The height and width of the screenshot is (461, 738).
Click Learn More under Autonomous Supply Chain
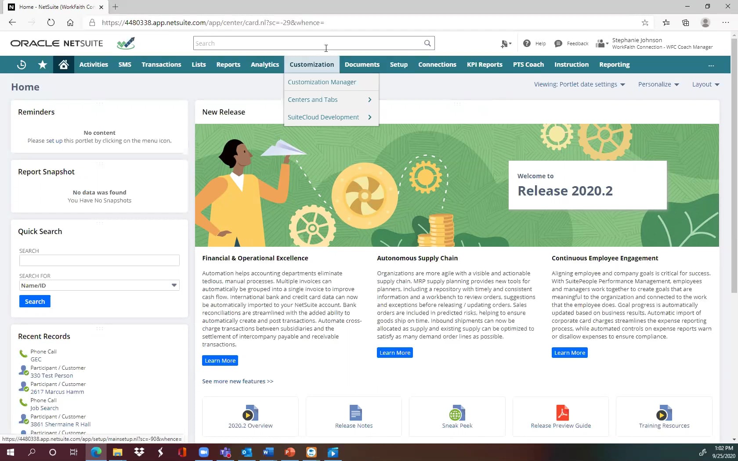[x=394, y=352]
